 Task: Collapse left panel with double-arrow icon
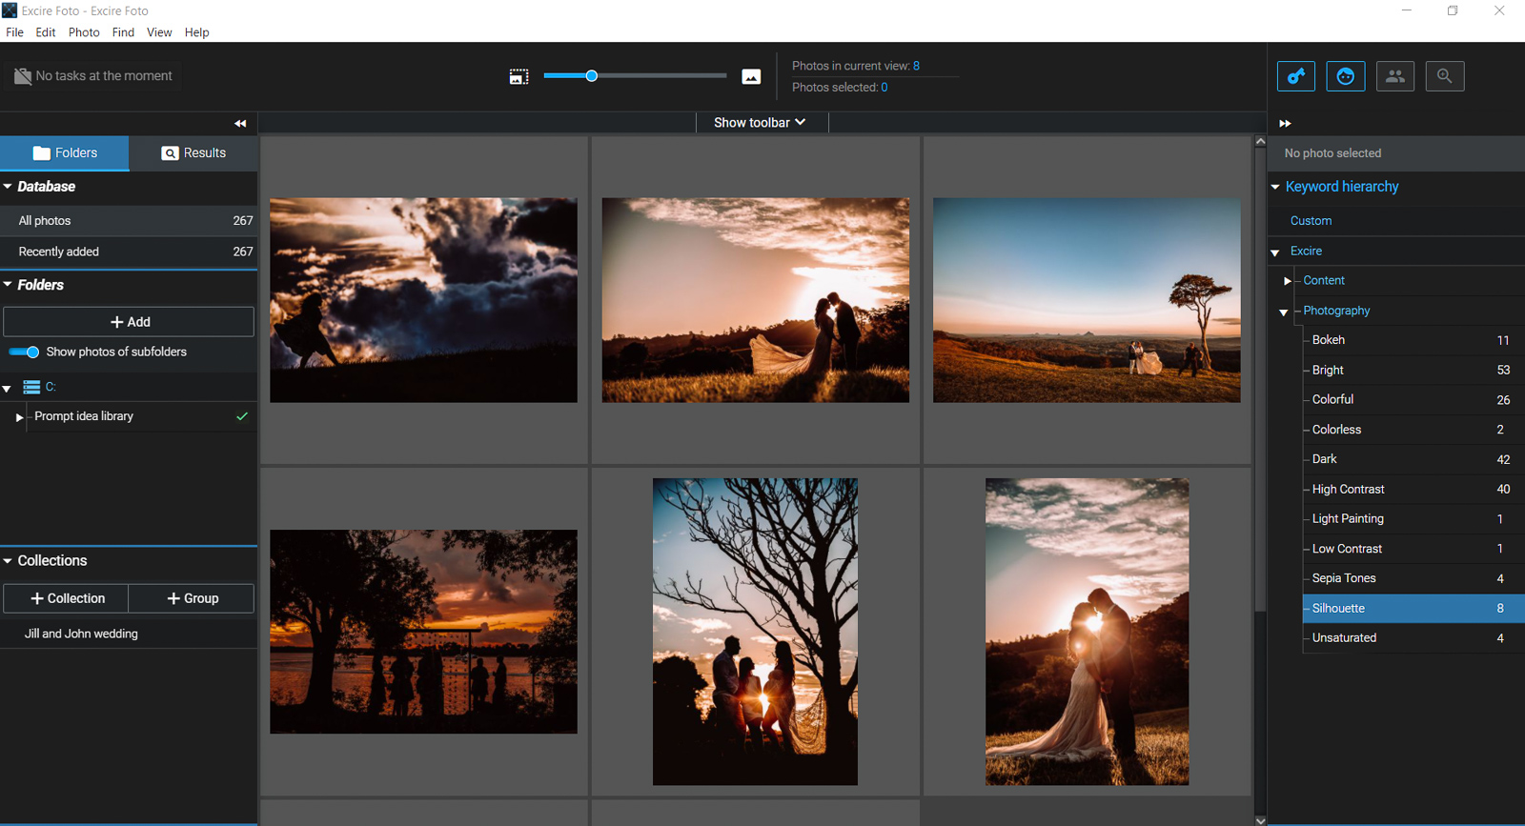point(240,124)
